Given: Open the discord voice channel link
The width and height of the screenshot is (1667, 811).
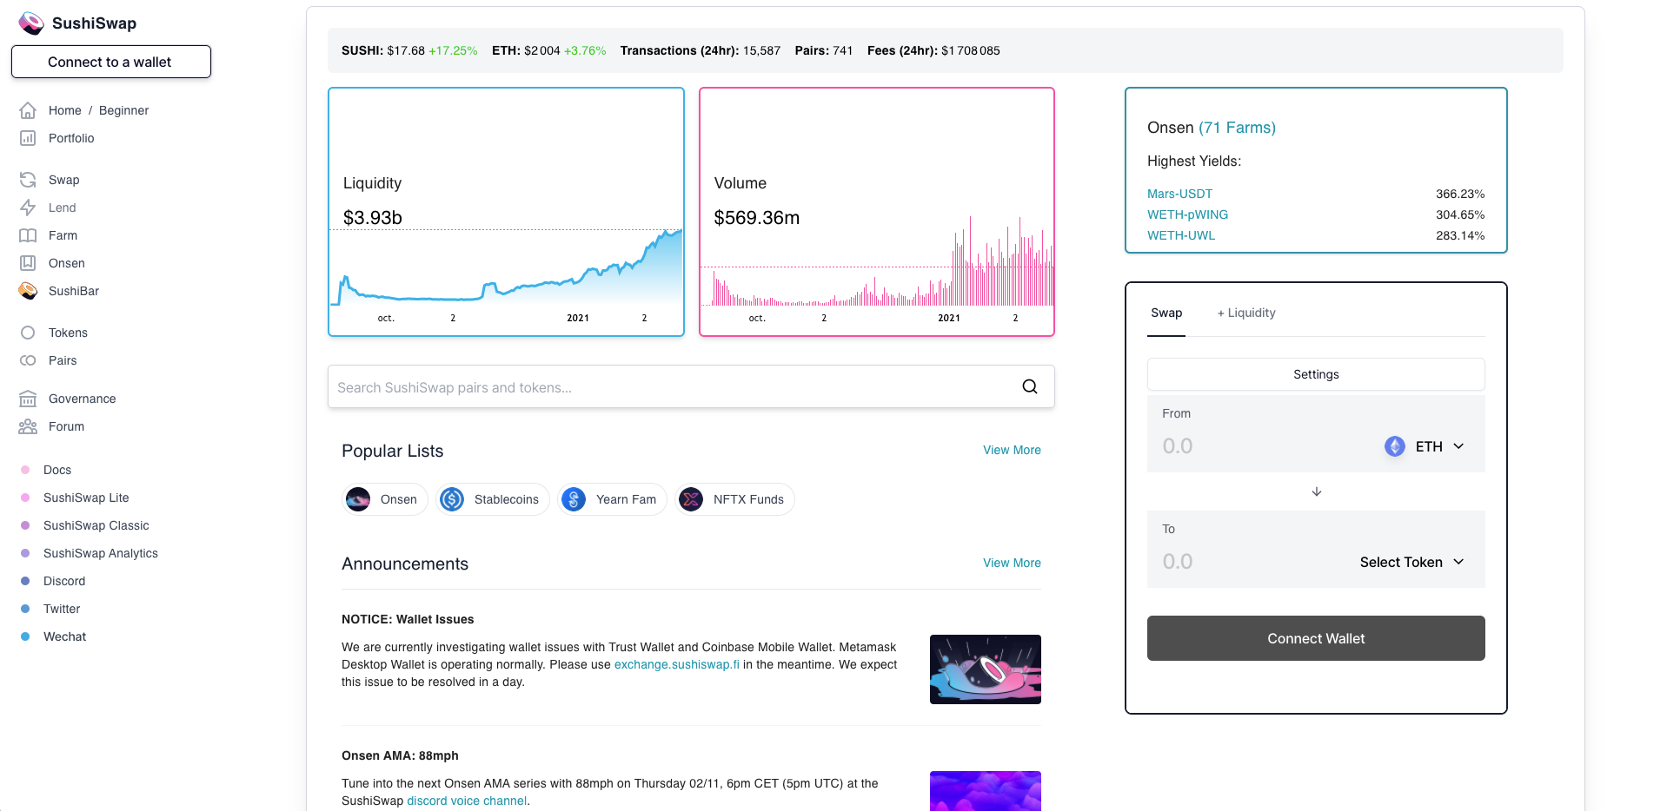Looking at the screenshot, I should click(467, 801).
